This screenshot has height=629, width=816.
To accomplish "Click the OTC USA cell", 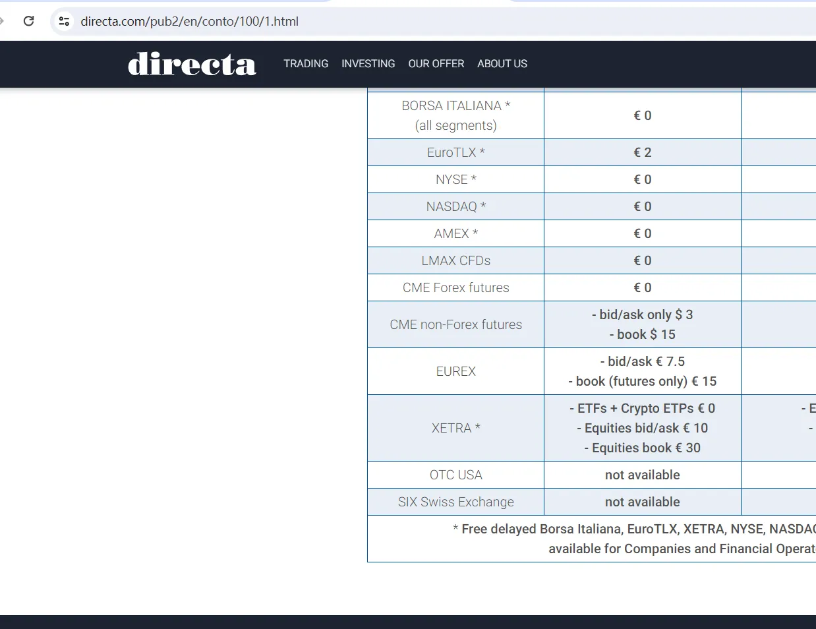I will pyautogui.click(x=455, y=475).
